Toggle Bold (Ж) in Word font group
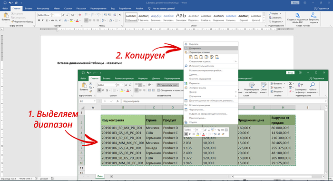The image size is (333, 181). pyautogui.click(x=39, y=20)
